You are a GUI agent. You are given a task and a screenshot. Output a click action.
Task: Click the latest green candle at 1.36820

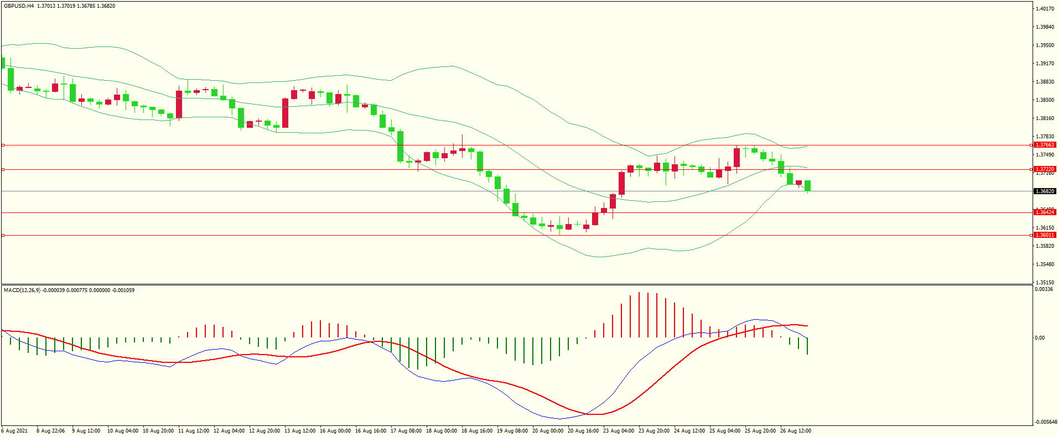click(x=808, y=186)
